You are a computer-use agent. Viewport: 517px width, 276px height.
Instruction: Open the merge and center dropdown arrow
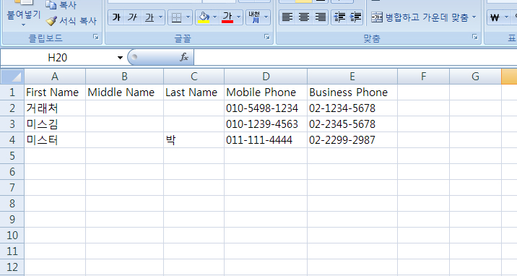coord(474,17)
